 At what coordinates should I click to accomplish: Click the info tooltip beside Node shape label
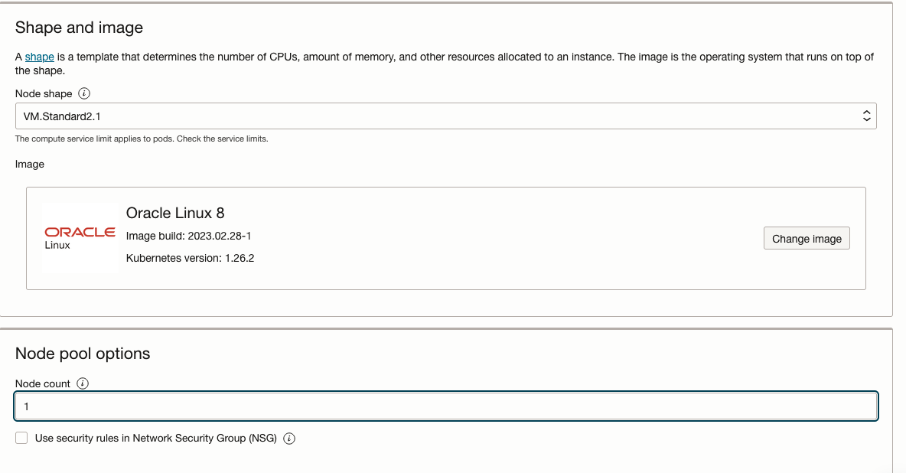pyautogui.click(x=83, y=93)
